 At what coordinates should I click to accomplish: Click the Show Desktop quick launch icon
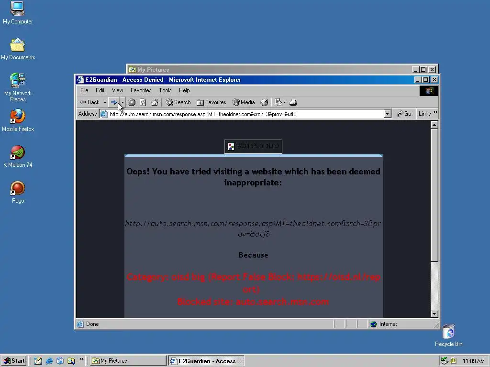[38, 361]
